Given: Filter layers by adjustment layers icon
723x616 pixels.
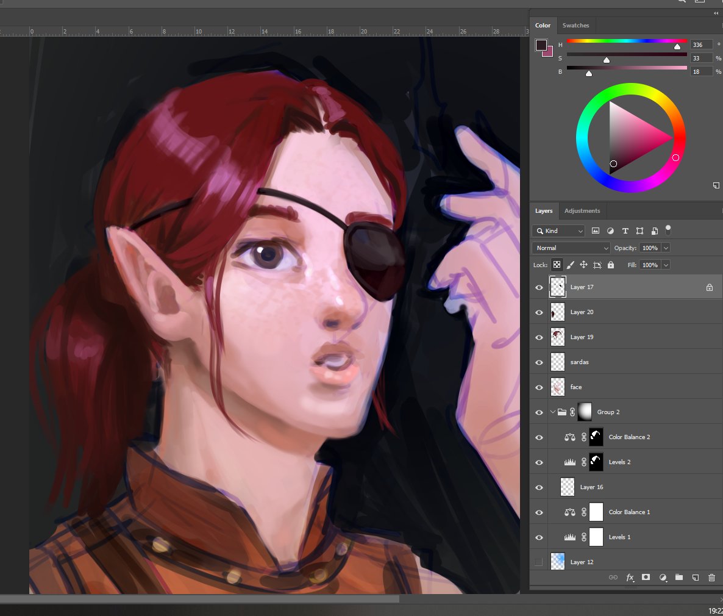Looking at the screenshot, I should [610, 231].
